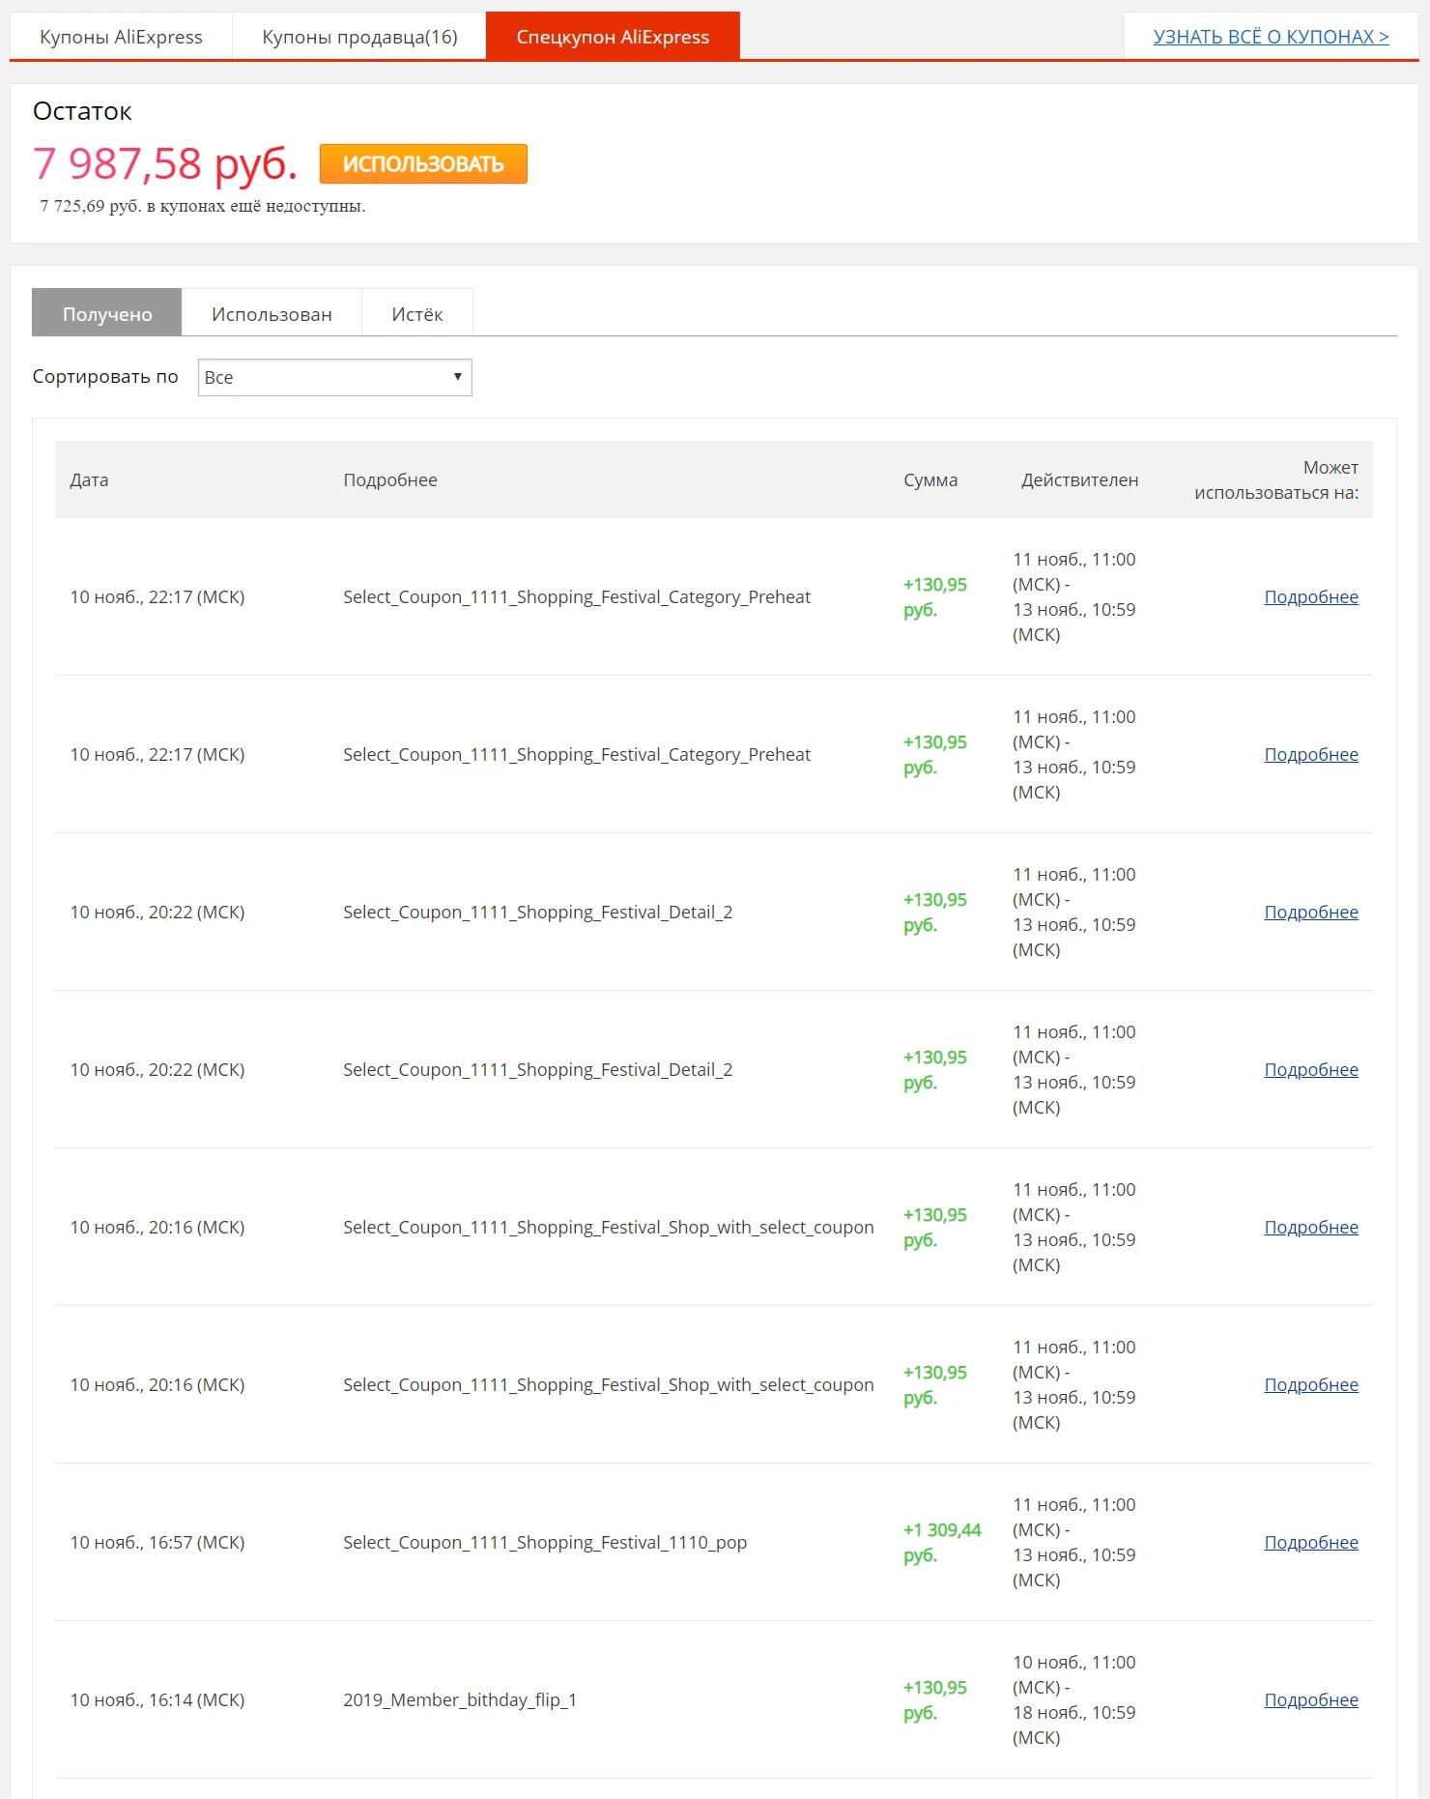Click the orange ИСПОЛЬЗОВАТЬ button
Screen dimensions: 1430x1799
coord(423,163)
